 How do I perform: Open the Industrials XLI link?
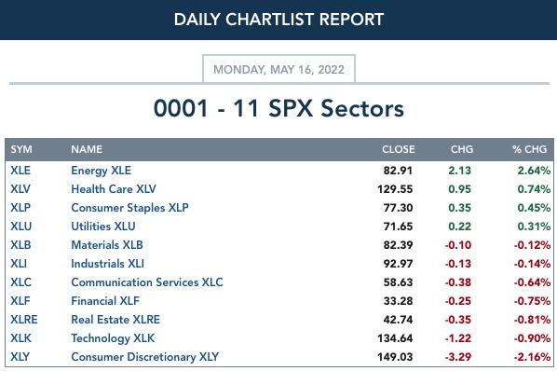[107, 264]
